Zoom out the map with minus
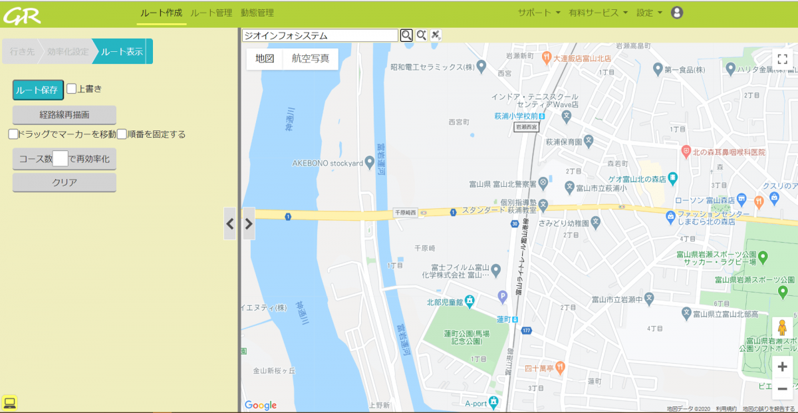 [x=782, y=388]
